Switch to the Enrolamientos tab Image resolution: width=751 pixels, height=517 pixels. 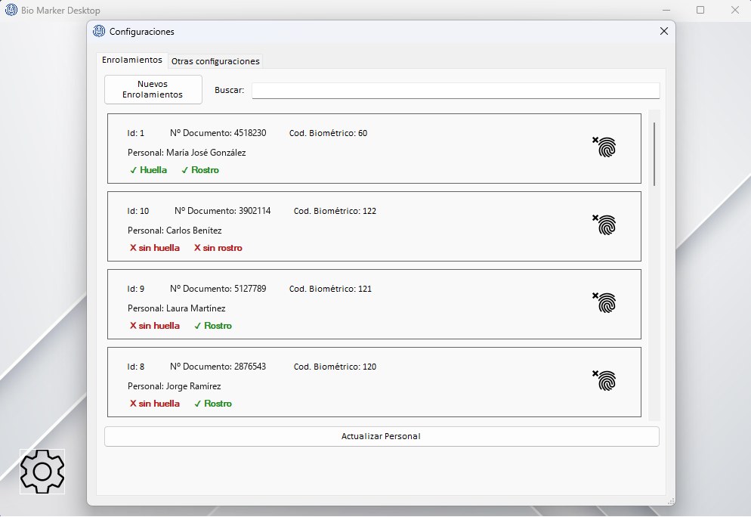(132, 60)
